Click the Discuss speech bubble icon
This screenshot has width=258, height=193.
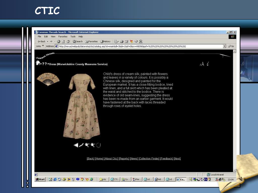coord(136,41)
